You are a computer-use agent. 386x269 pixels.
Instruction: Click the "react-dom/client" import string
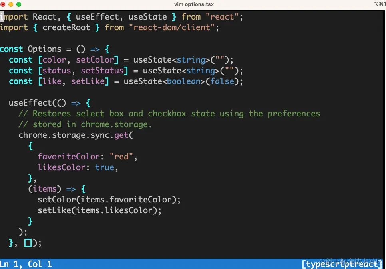coord(172,27)
